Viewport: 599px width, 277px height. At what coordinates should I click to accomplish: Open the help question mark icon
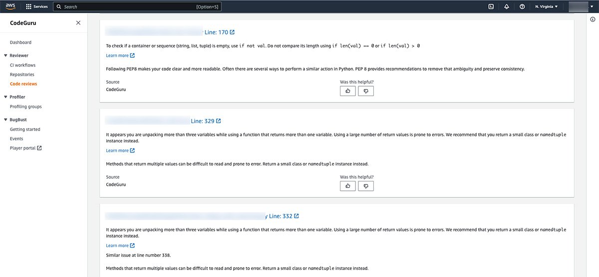pos(522,7)
